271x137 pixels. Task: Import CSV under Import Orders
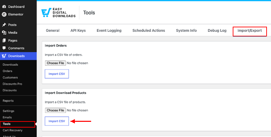pyautogui.click(x=57, y=74)
